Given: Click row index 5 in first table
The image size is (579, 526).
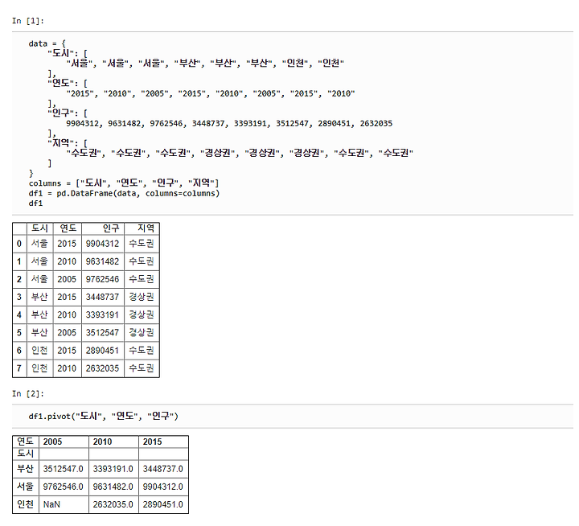Looking at the screenshot, I should [19, 332].
